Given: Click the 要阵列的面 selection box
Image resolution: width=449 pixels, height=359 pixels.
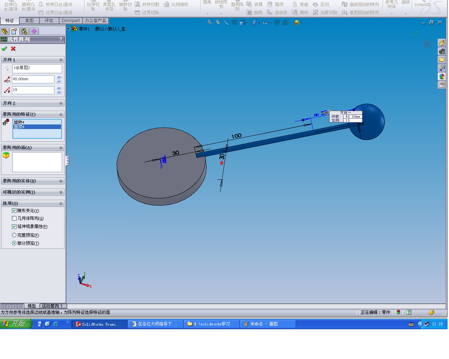Looking at the screenshot, I should pyautogui.click(x=37, y=162).
